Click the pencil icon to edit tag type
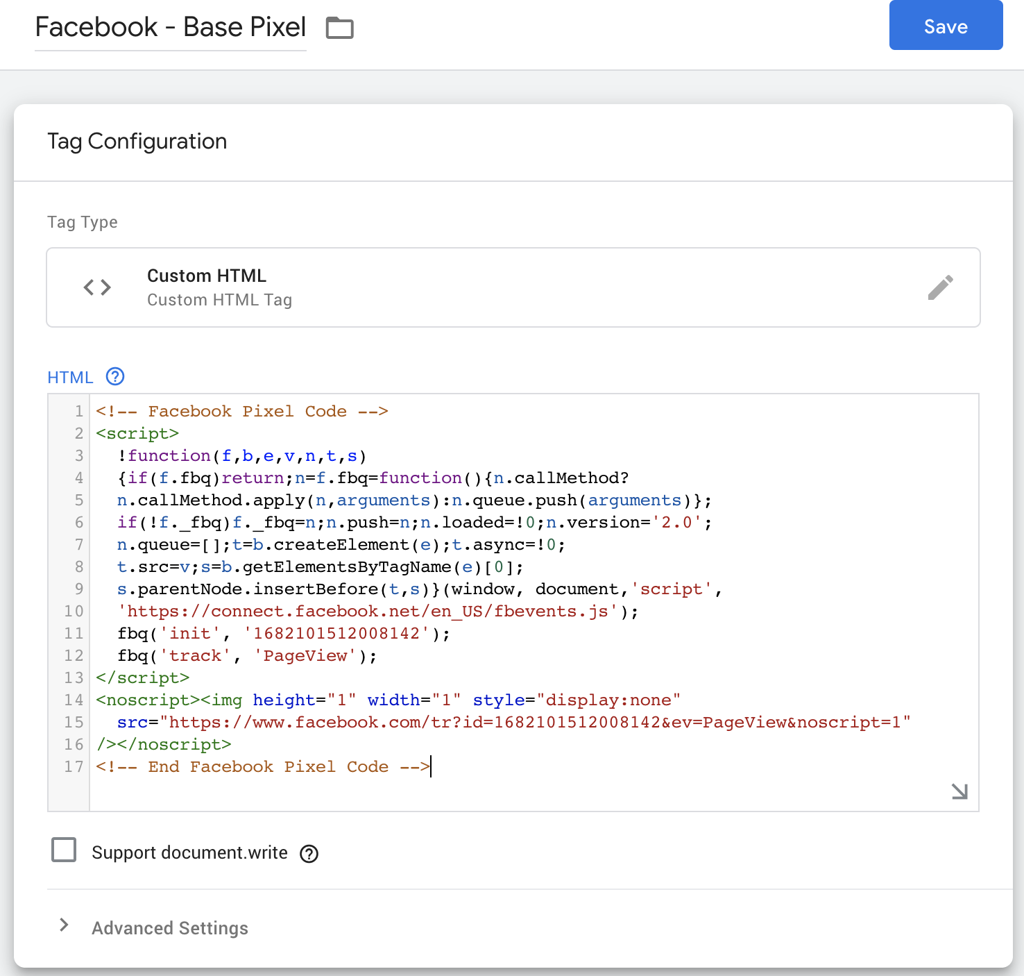 [940, 287]
